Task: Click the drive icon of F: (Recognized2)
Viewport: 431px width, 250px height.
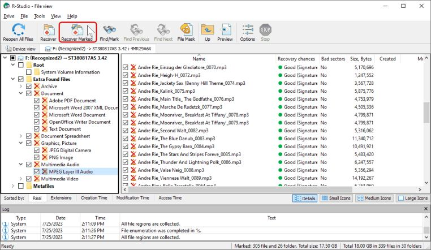Action: point(21,58)
